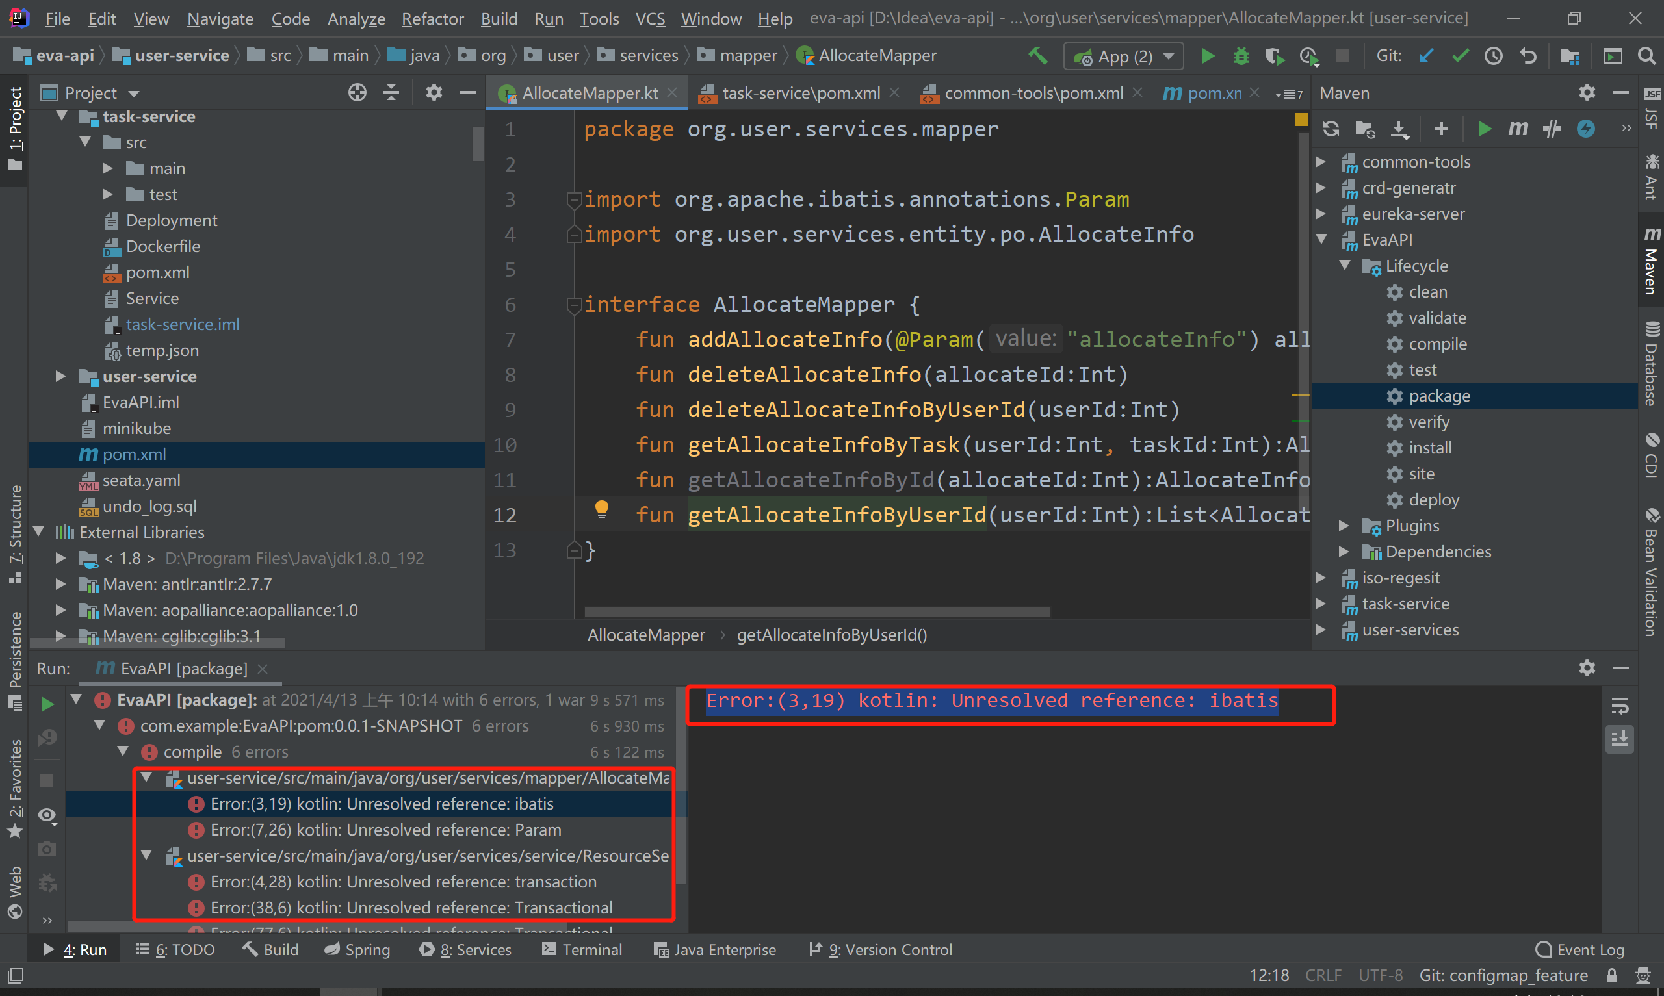This screenshot has width=1664, height=996.
Task: Toggle soft-wrap in the Run console output
Action: [x=1619, y=706]
